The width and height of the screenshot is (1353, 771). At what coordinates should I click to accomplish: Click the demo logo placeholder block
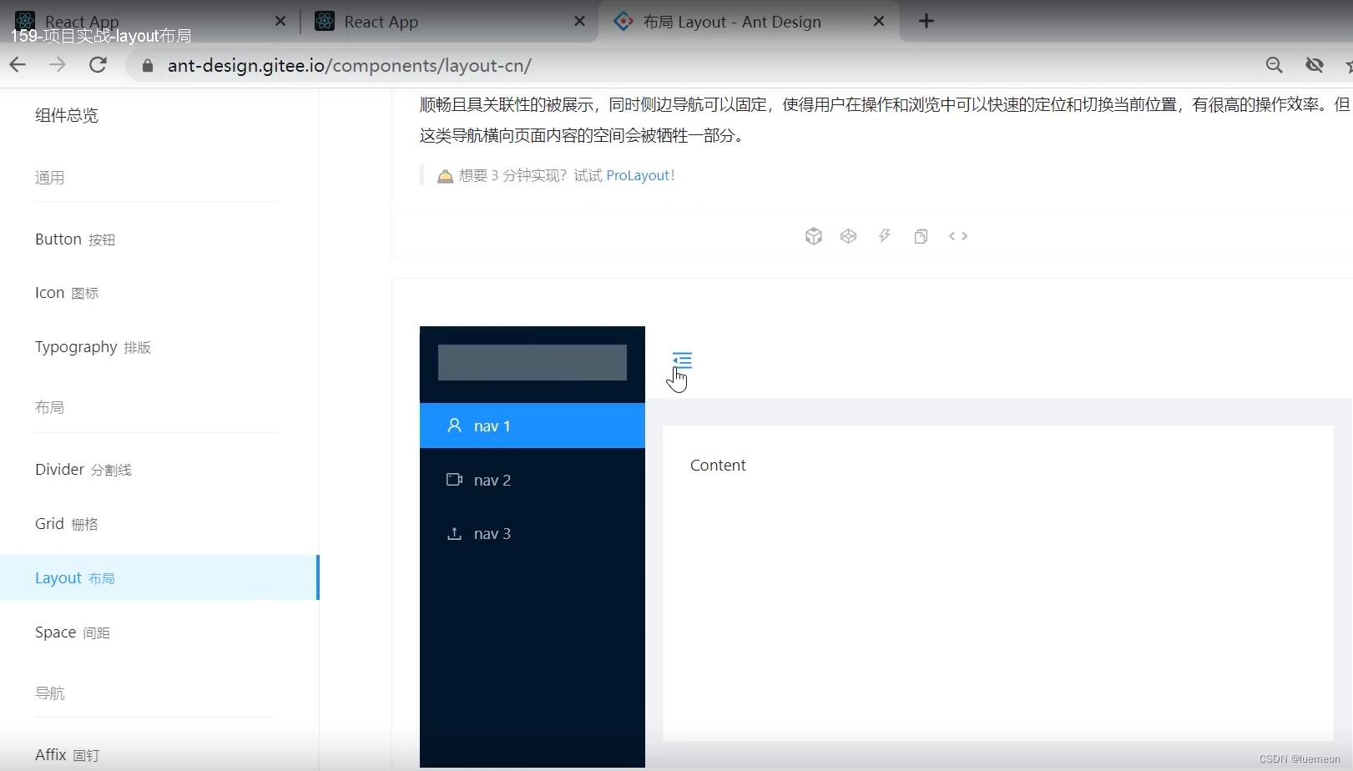pos(533,362)
